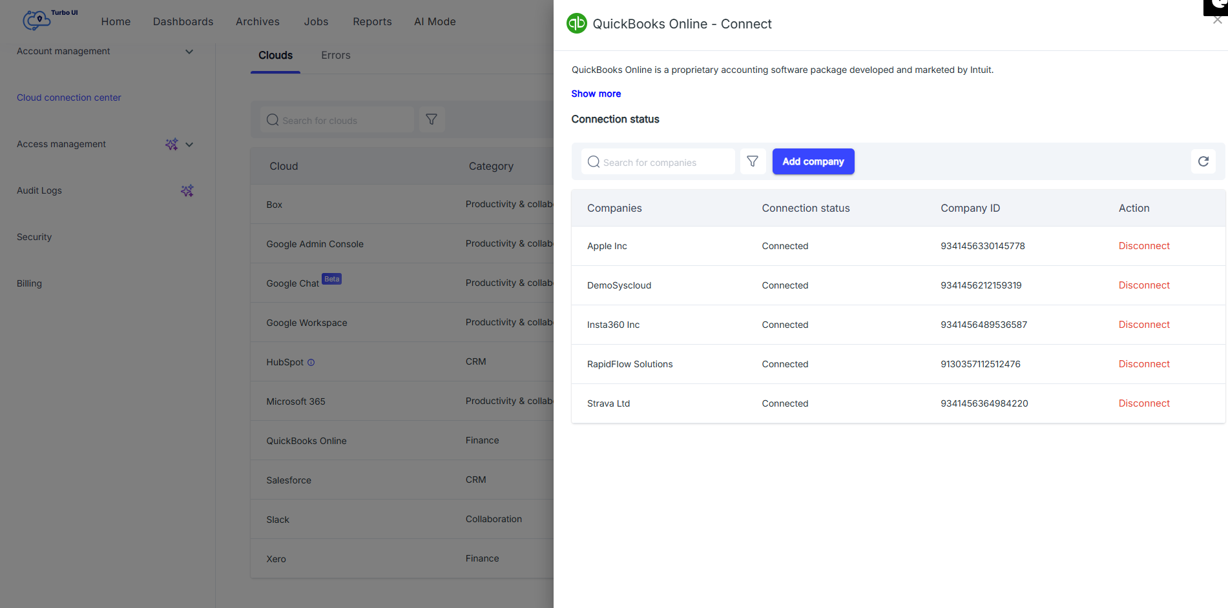Open Cloud connection center in sidebar
1228x608 pixels.
point(69,97)
